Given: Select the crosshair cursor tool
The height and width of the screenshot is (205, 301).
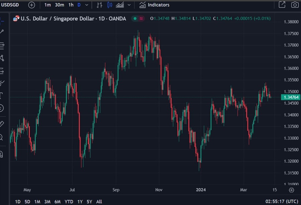Looking at the screenshot, I should coord(2,21).
